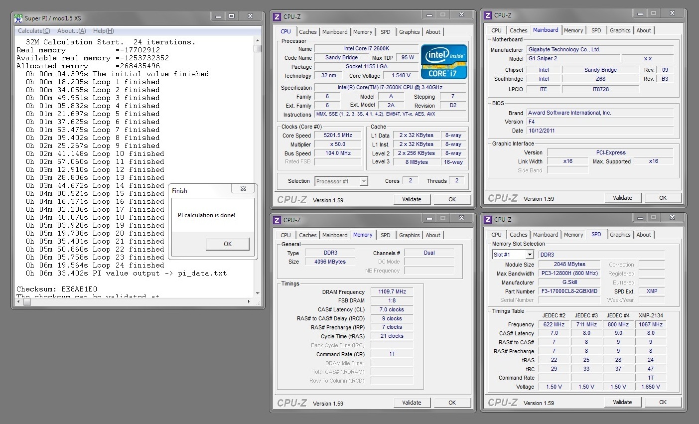Click the CPU-Z logo icon of the SPD tab window
Viewport: 699px width, 424px height.
[488, 219]
